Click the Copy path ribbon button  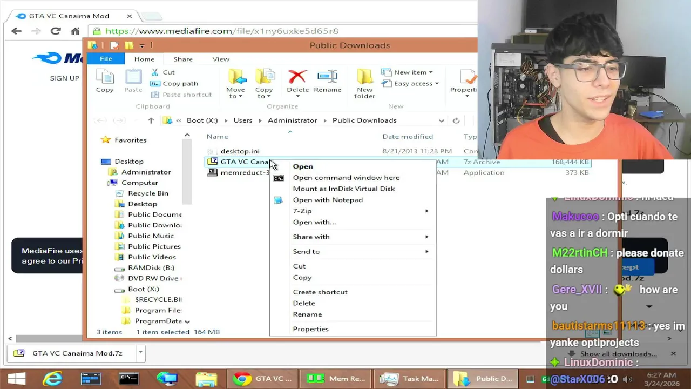click(174, 83)
